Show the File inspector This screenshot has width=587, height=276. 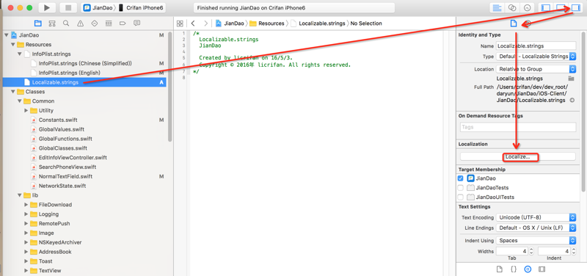coord(514,23)
